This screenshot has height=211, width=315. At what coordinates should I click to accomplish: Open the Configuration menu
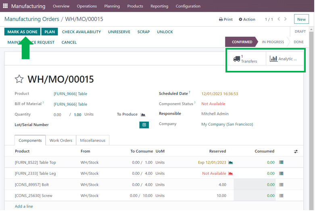click(188, 6)
